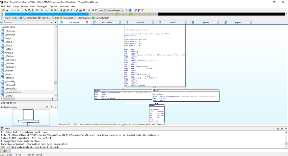Start process with green play icon
The height and width of the screenshot is (156, 288).
pos(89,10)
